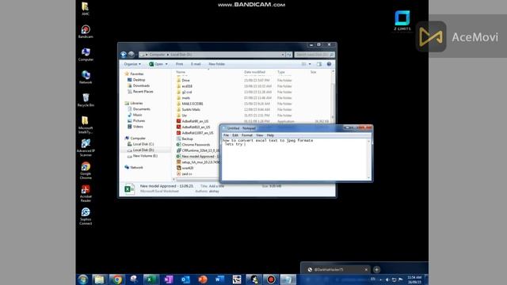Select Downloads under Favorites

(141, 85)
